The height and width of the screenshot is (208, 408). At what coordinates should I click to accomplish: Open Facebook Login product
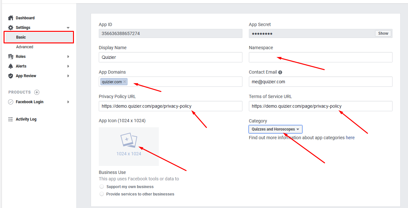(x=29, y=102)
